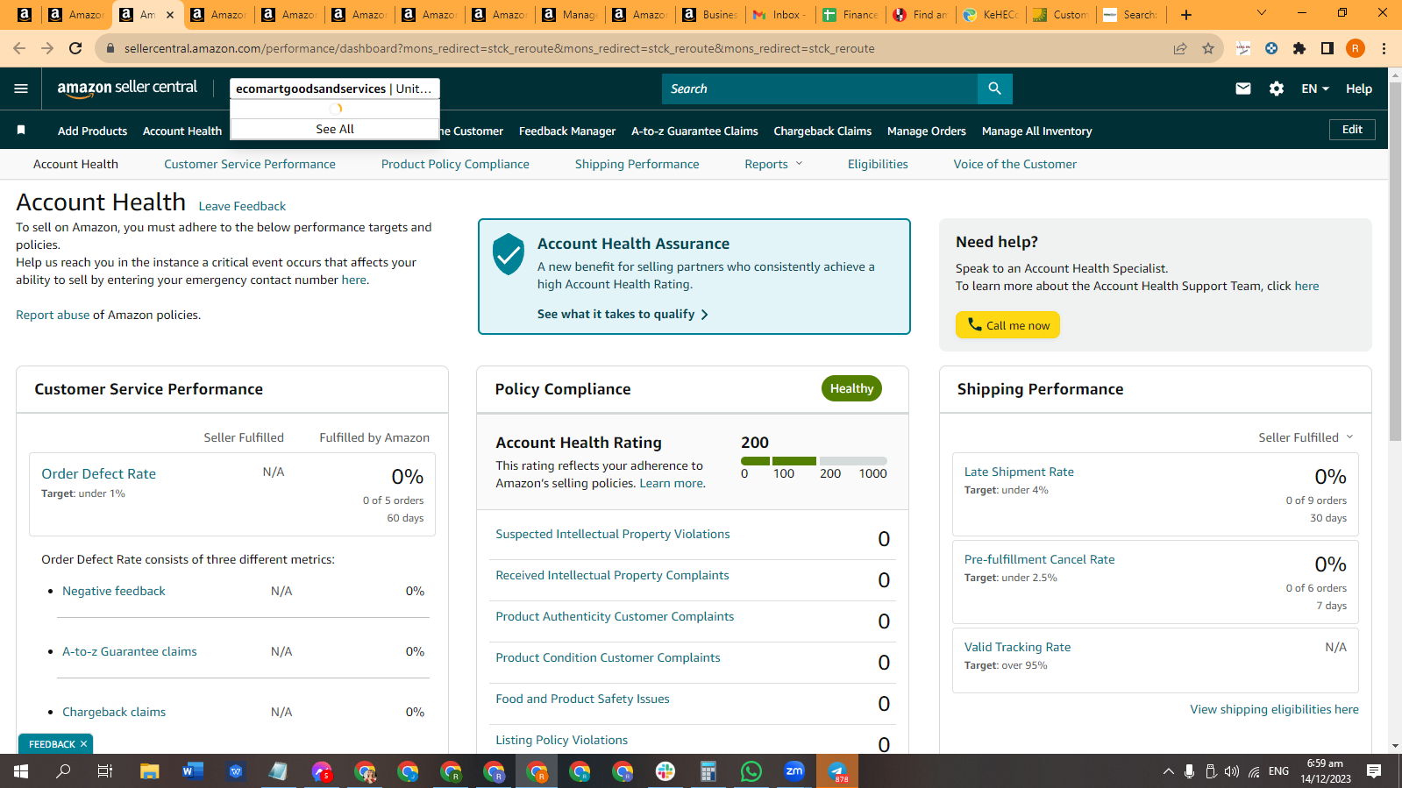
Task: Click the Leave Feedback link
Action: click(242, 206)
